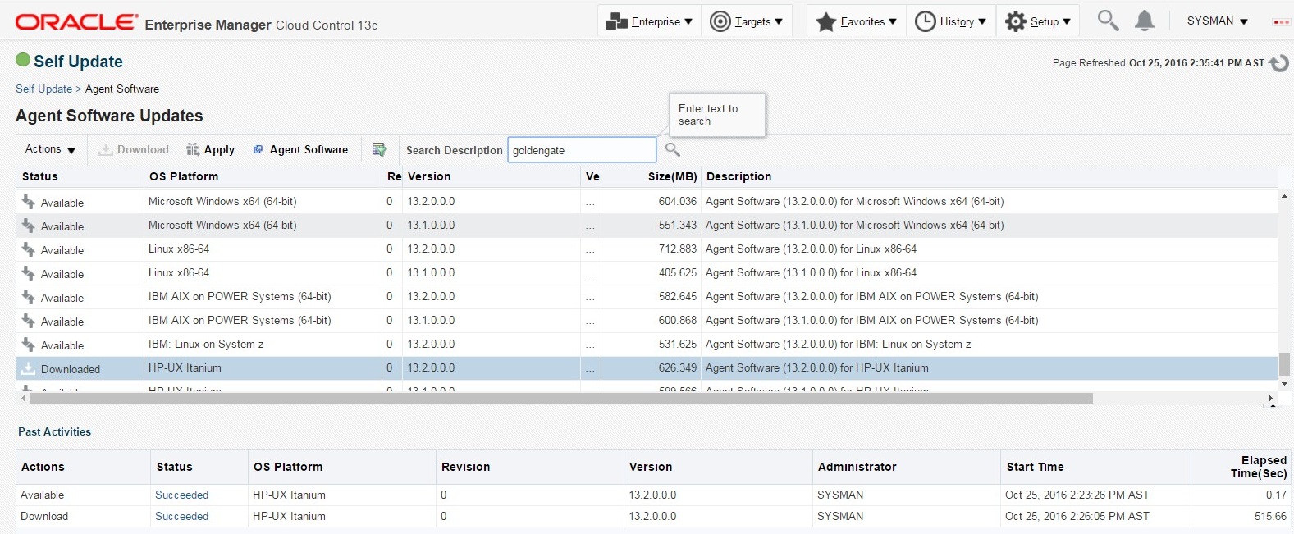This screenshot has width=1294, height=534.
Task: Click Available icon for Linux x86-64 13.1.0.0 row
Action: [x=28, y=273]
